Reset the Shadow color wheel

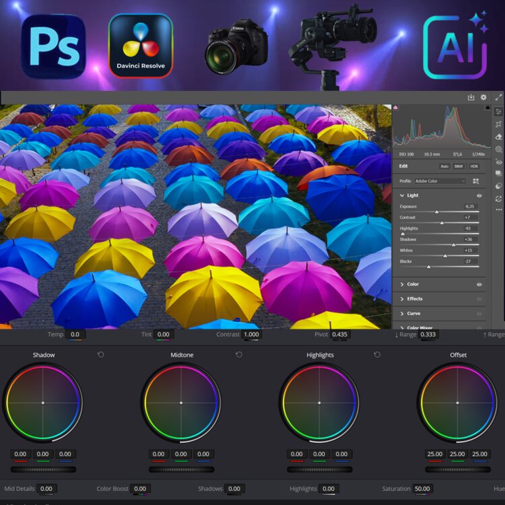[x=101, y=355]
